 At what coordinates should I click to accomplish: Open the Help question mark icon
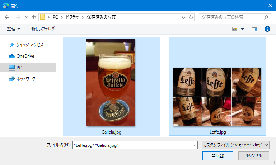point(267,29)
